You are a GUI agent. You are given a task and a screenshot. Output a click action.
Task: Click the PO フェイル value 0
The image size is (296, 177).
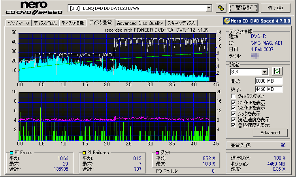[213, 171]
